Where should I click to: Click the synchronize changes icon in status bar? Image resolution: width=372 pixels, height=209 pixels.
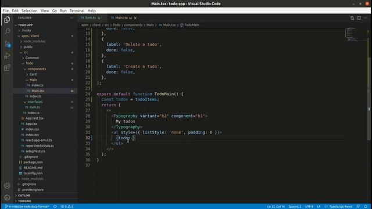[55, 207]
